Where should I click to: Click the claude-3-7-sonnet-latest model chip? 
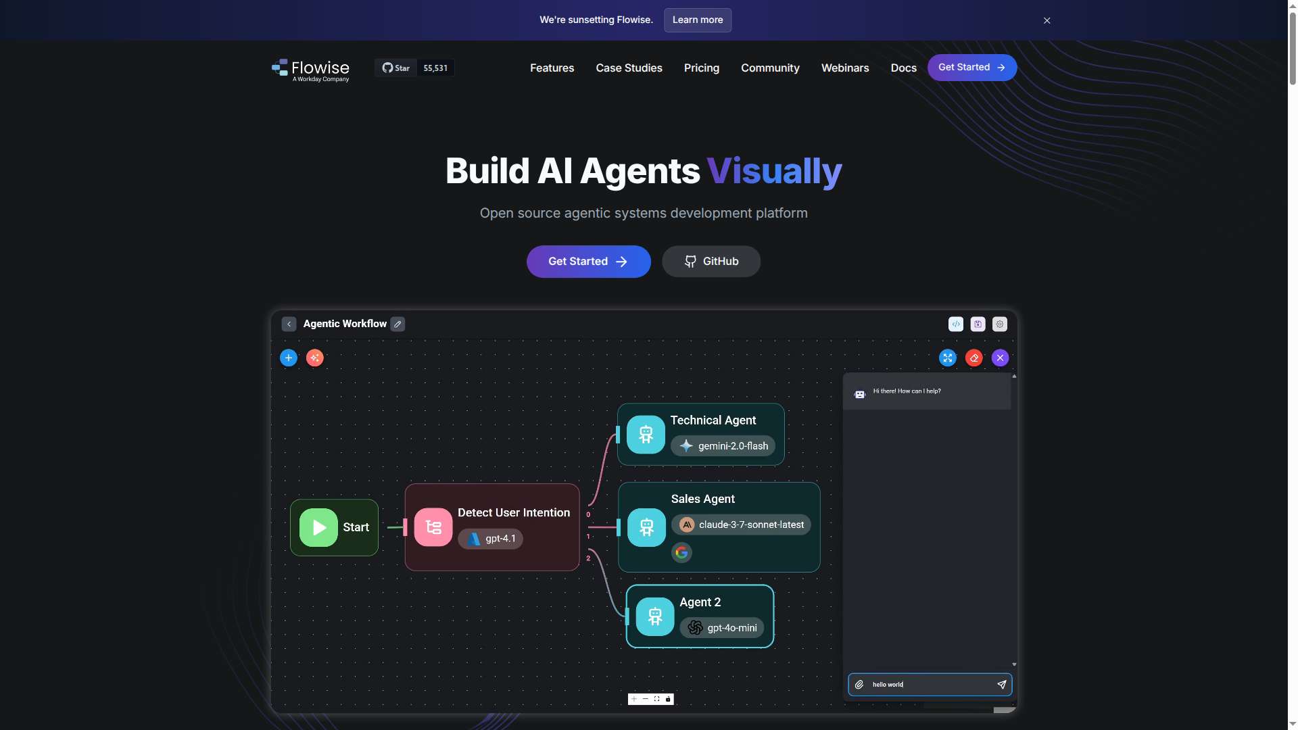pos(741,525)
